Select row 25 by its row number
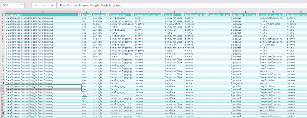This screenshot has height=118, width=307. 3,86
